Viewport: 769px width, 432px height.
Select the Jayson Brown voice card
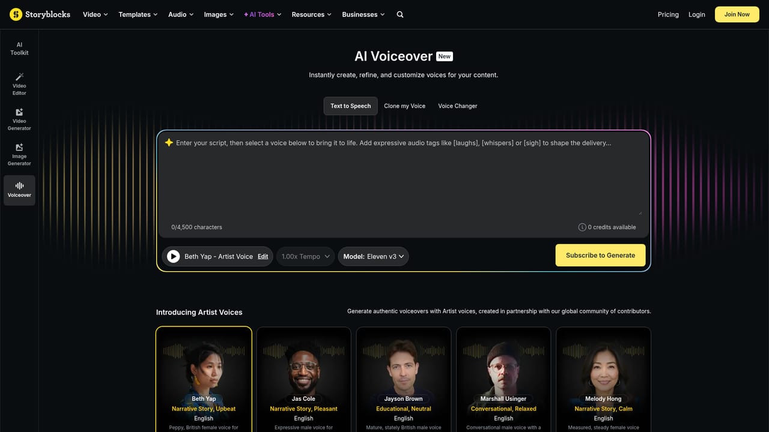404,379
